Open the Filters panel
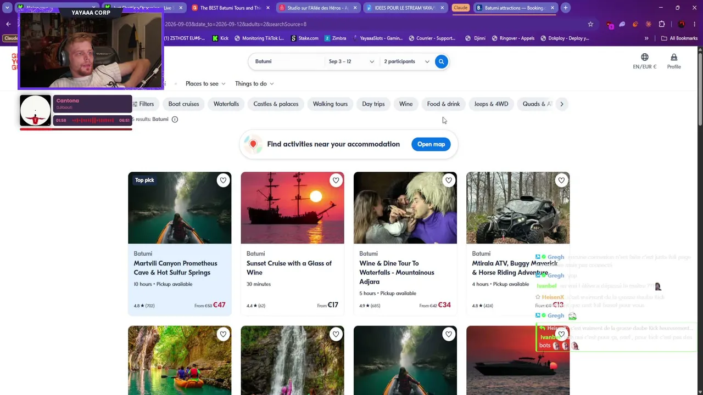This screenshot has height=395, width=703. pos(143,104)
